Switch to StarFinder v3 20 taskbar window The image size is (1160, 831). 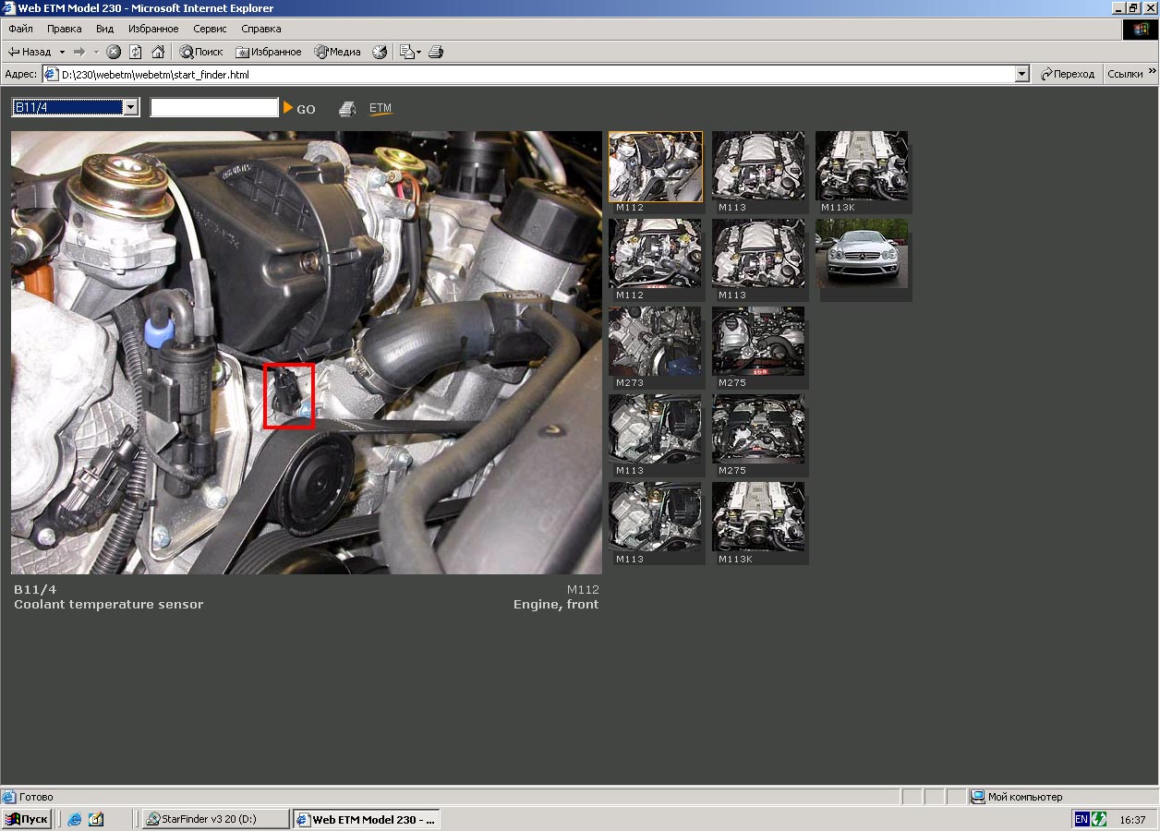pos(214,819)
